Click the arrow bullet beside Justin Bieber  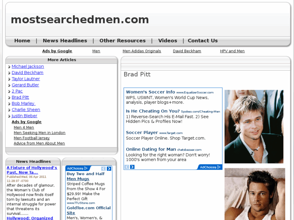(x=9, y=116)
